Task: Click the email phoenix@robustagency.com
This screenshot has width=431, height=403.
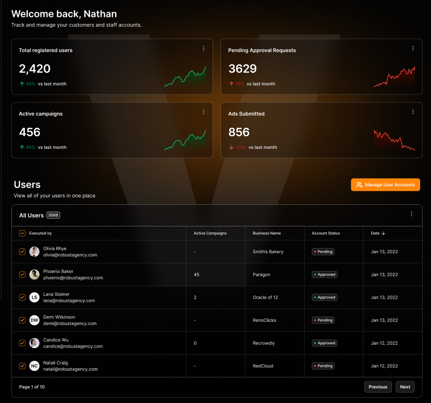Action: [73, 278]
